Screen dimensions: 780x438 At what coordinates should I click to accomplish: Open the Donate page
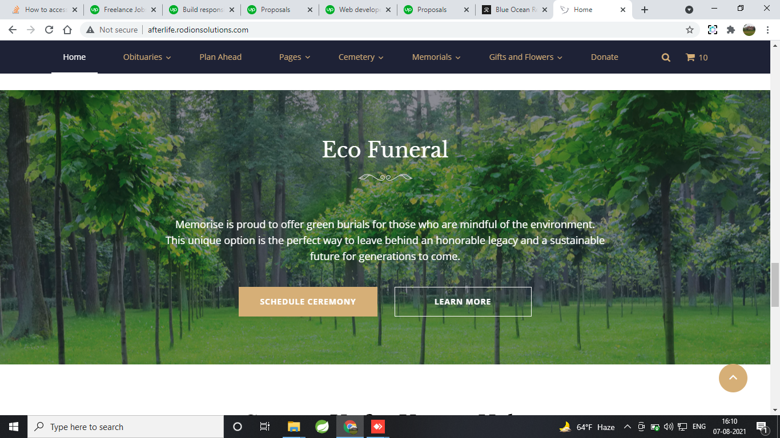click(x=605, y=57)
